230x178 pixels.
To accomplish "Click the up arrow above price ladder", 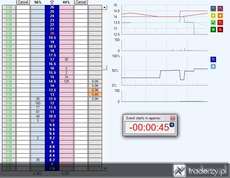I will coord(52,2).
